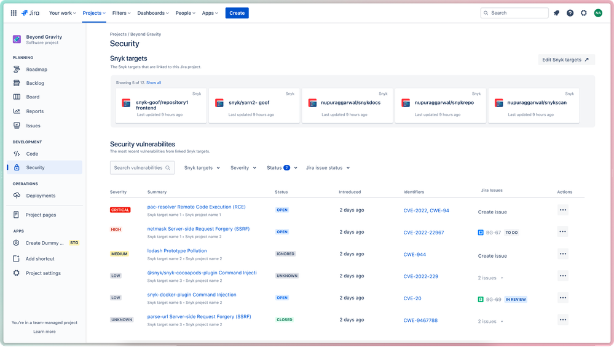Open Apps menu

[x=210, y=13]
